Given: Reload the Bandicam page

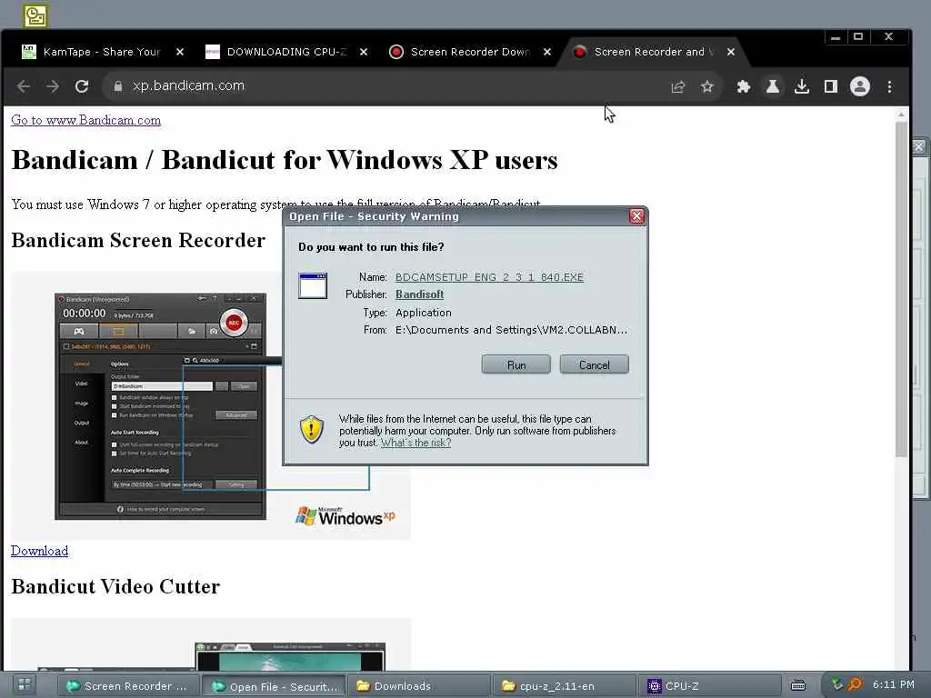Looking at the screenshot, I should 82,86.
